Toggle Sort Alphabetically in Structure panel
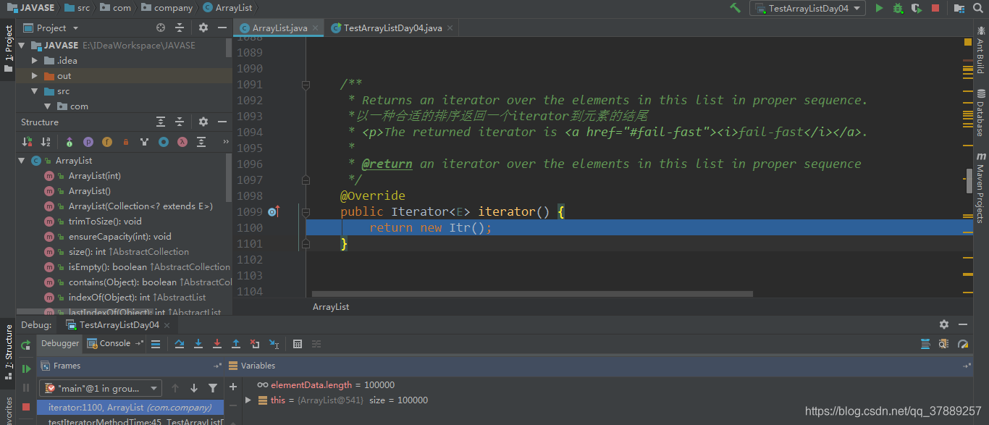 pos(46,142)
